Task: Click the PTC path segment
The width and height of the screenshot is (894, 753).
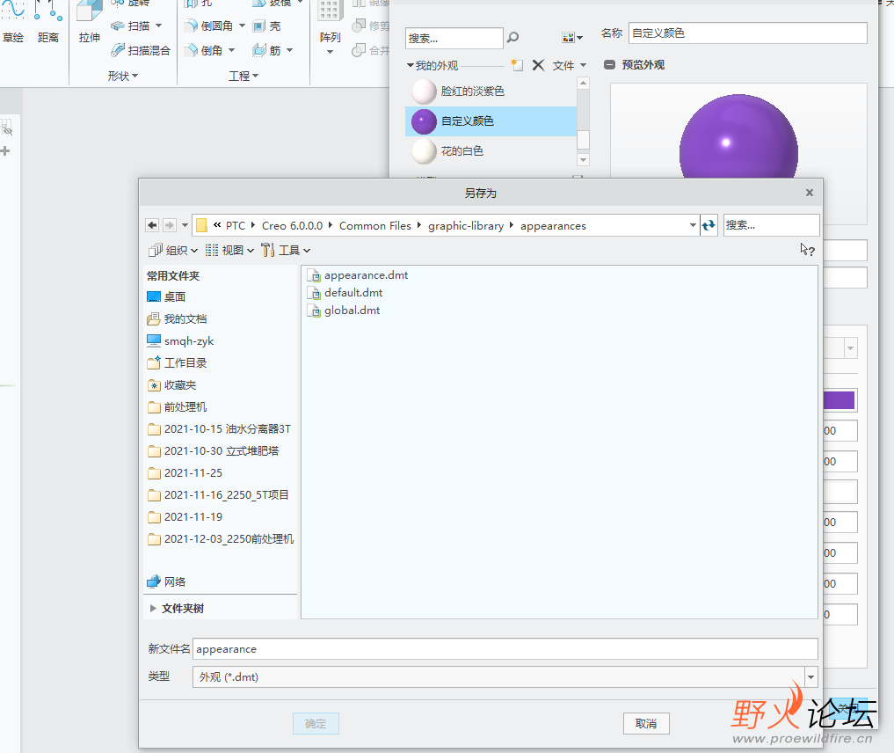Action: pyautogui.click(x=236, y=226)
